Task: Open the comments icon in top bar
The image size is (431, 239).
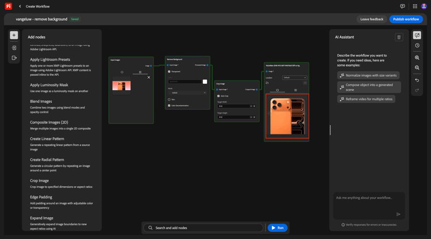Action: coord(402,6)
